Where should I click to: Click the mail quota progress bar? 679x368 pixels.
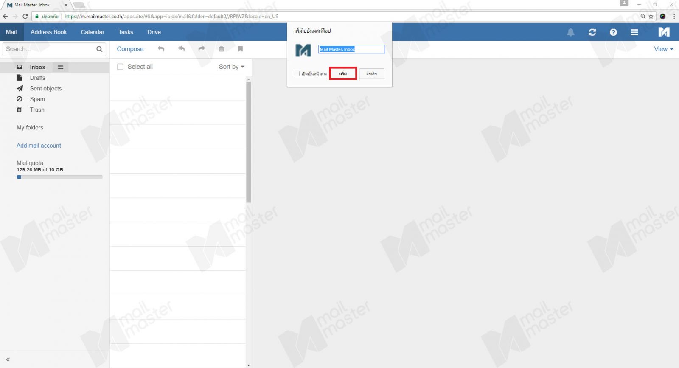click(59, 177)
